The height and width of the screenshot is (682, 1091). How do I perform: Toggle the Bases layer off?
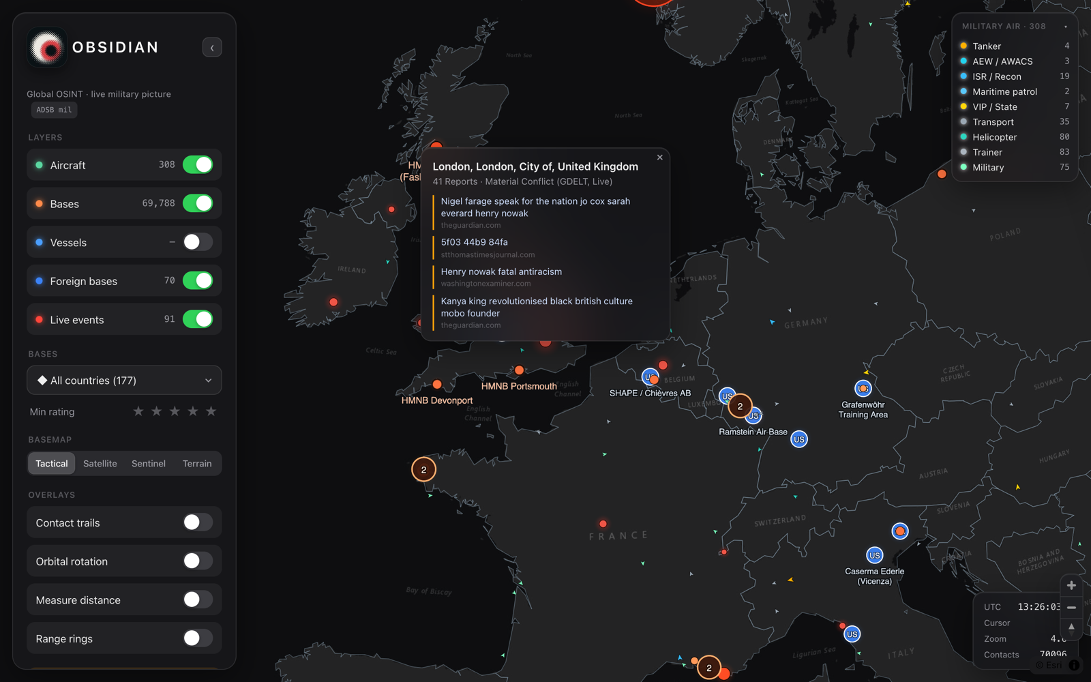[x=198, y=203]
